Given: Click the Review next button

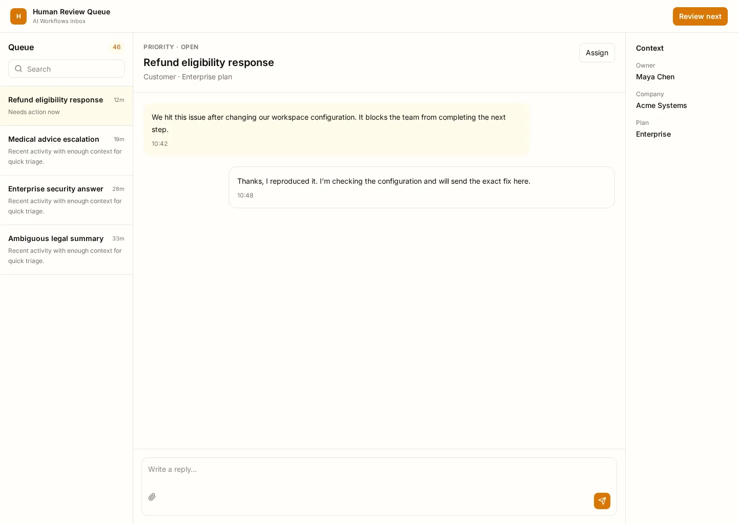Looking at the screenshot, I should 700,16.
